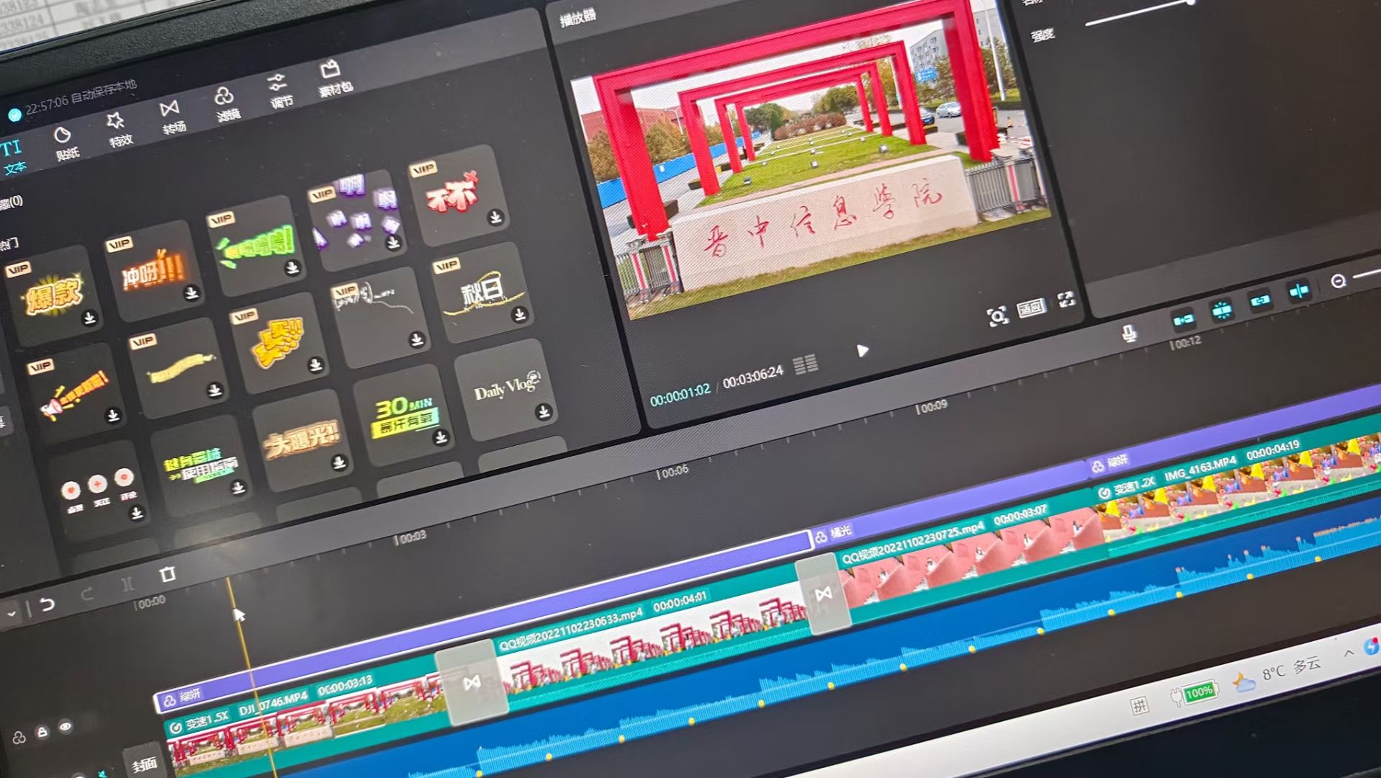
Task: Zoom out the timeline
Action: (x=1338, y=281)
